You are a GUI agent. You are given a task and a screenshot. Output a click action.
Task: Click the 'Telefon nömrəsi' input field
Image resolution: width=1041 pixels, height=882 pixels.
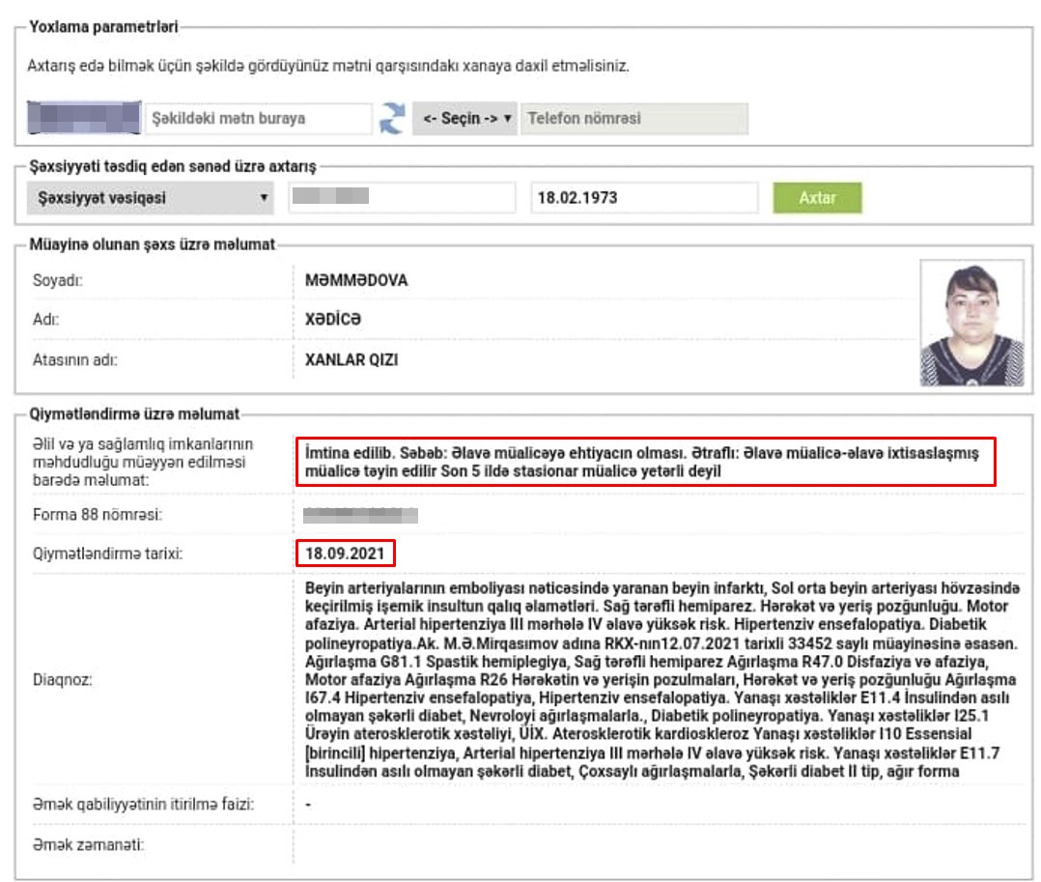[x=633, y=119]
